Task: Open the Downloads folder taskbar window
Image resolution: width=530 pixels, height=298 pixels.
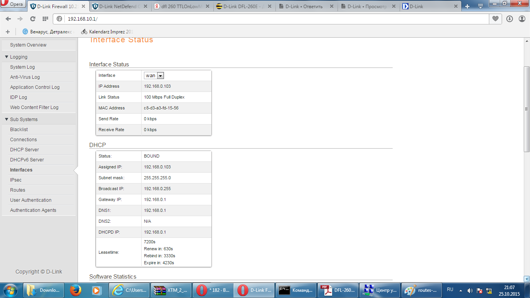Action: coord(44,290)
